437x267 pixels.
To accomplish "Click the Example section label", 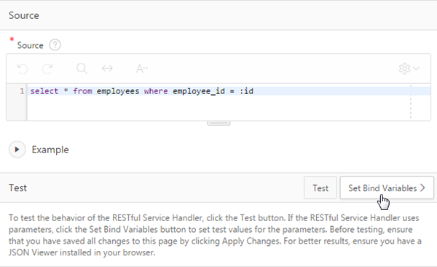I will pos(50,150).
